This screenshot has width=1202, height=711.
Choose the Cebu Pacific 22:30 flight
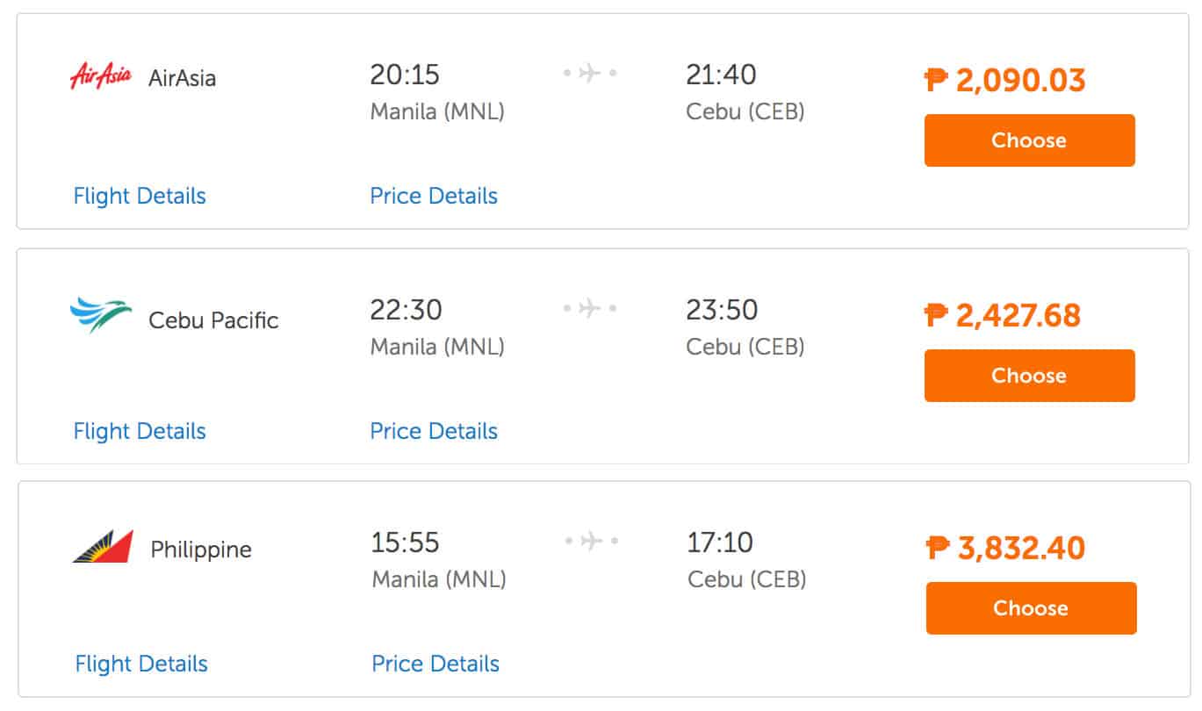pos(1029,376)
